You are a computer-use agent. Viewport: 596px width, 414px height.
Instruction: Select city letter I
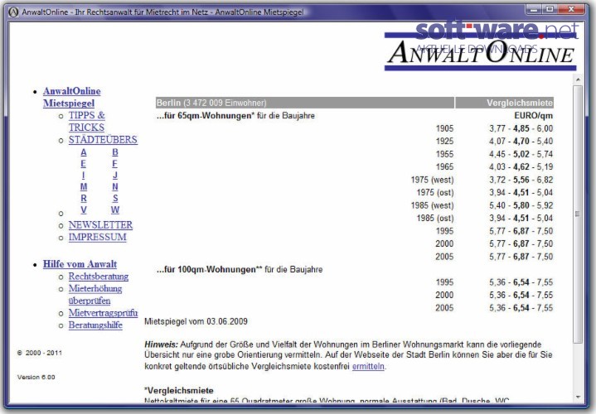(83, 175)
